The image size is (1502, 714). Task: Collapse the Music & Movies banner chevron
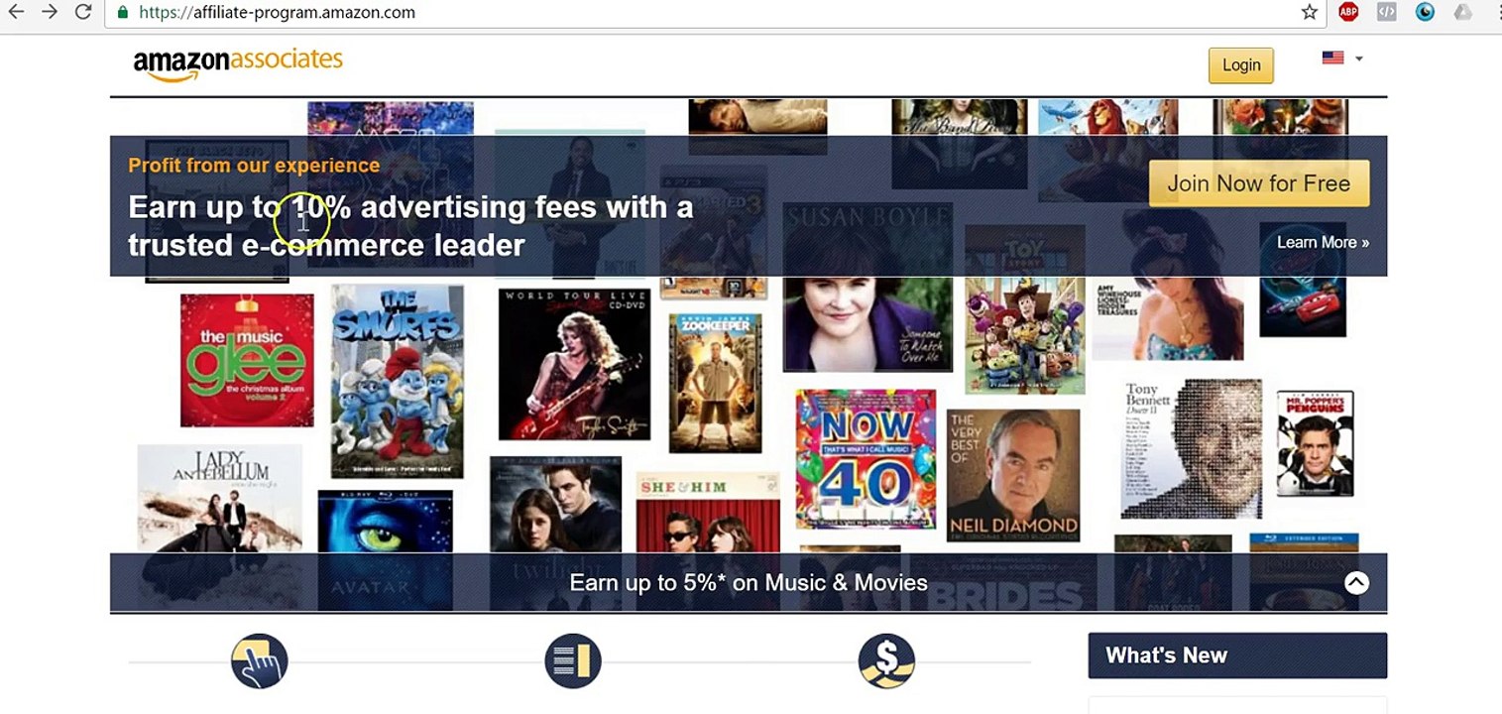tap(1356, 582)
